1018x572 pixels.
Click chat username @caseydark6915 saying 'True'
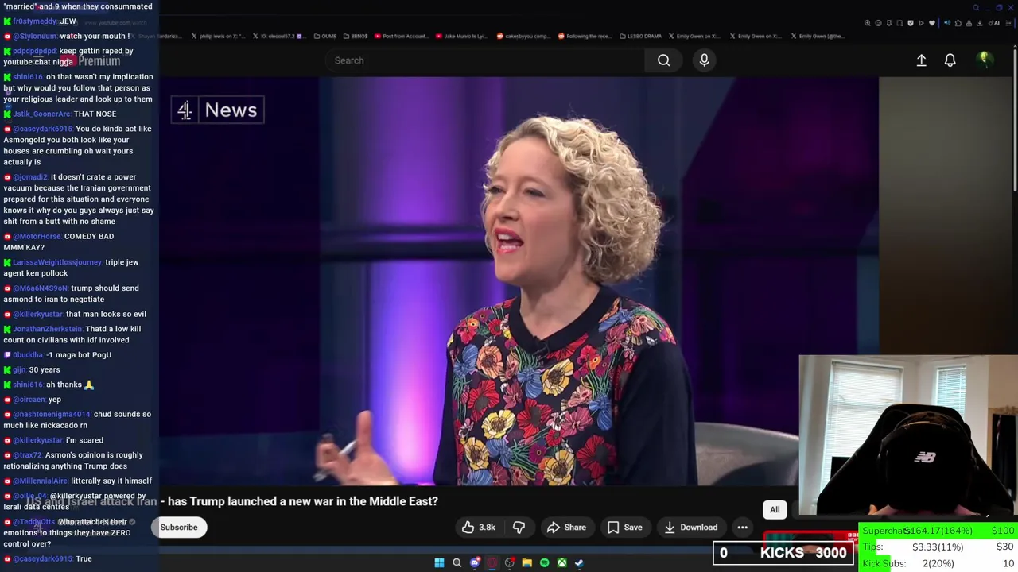coord(42,558)
